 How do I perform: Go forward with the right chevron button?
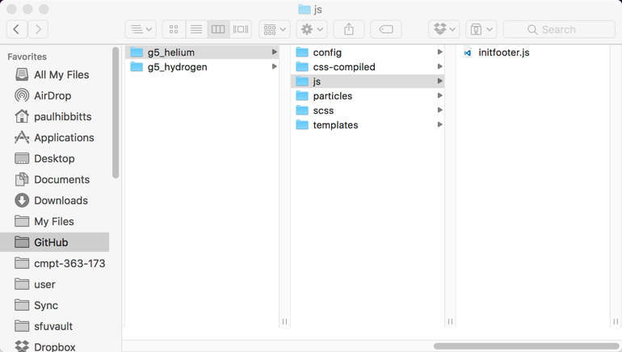pos(38,29)
